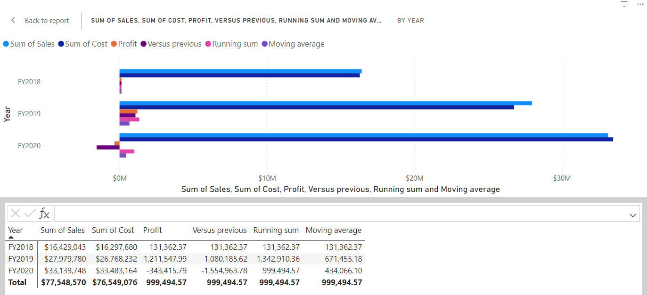This screenshot has width=647, height=295.
Task: Click the FY2018 label on the chart axis
Action: click(x=29, y=81)
